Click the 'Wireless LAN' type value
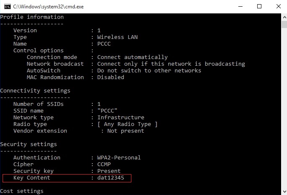 pos(117,37)
